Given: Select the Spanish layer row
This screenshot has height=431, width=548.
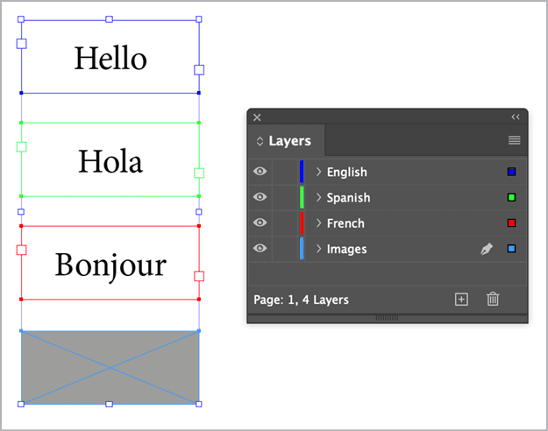Looking at the screenshot, I should point(388,197).
